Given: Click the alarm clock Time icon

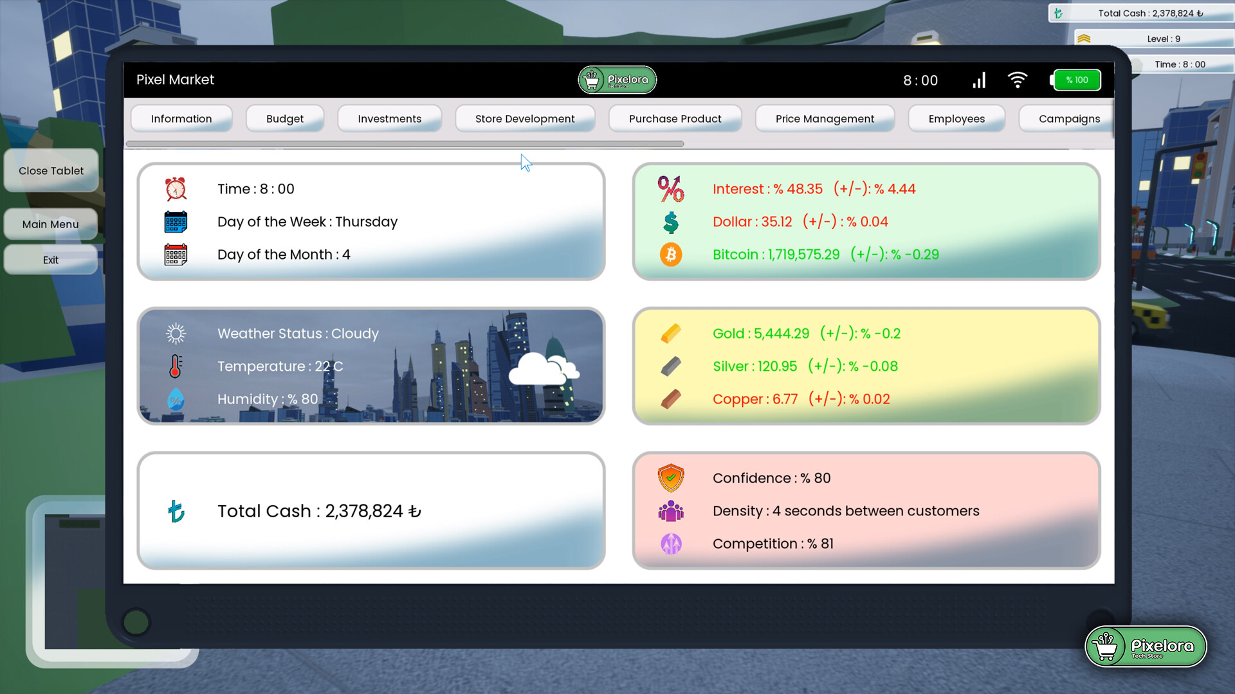Looking at the screenshot, I should coord(175,189).
